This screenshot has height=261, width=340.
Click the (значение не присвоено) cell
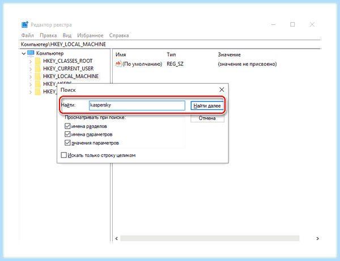click(247, 64)
